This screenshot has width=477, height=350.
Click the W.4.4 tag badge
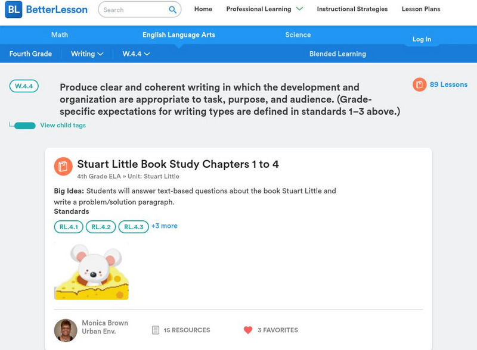coord(24,86)
